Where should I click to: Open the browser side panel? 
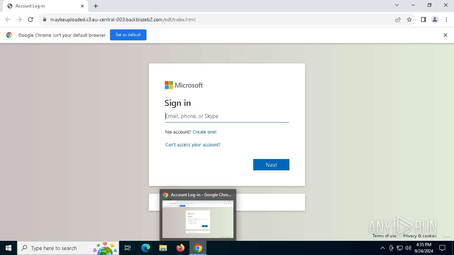[423, 19]
